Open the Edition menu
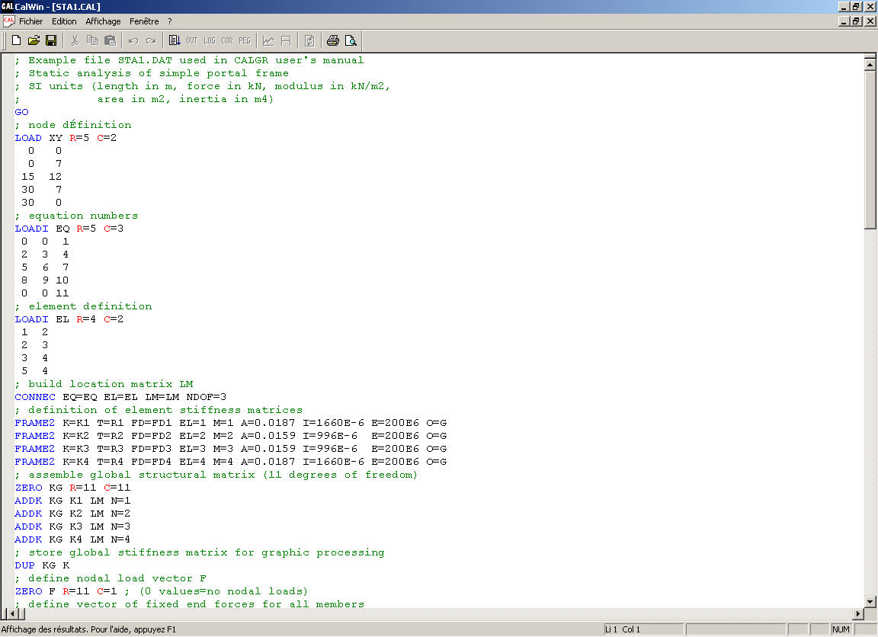 tap(64, 21)
